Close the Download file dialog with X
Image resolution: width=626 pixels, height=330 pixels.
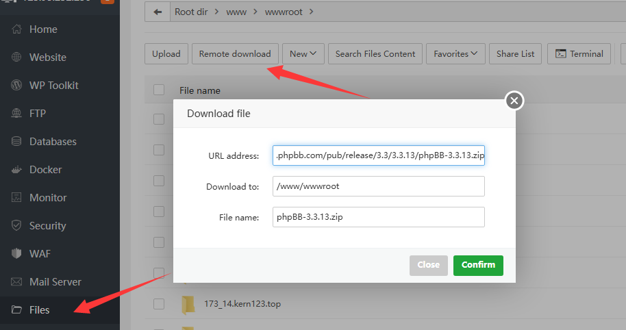click(514, 101)
